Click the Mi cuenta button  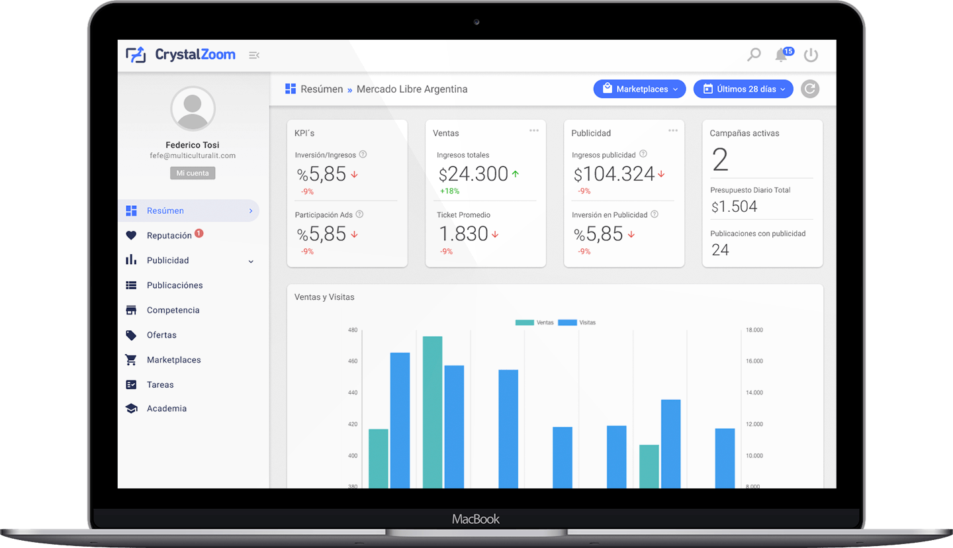193,173
